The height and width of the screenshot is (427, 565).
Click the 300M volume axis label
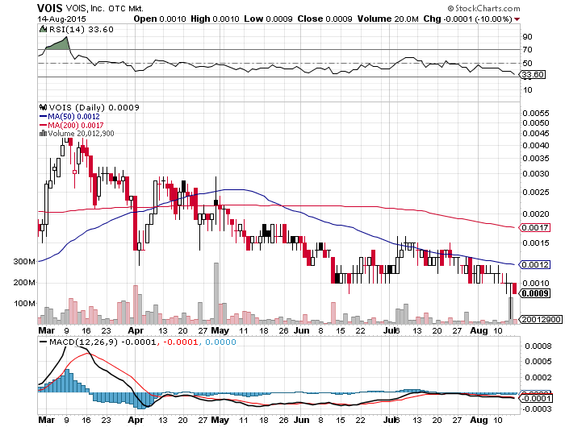pyautogui.click(x=24, y=262)
